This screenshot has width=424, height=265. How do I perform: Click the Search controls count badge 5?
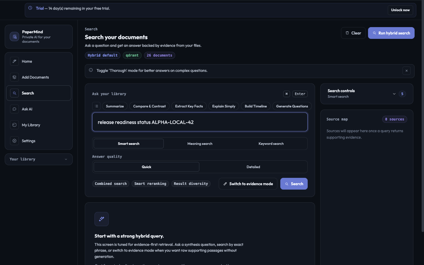pyautogui.click(x=402, y=94)
